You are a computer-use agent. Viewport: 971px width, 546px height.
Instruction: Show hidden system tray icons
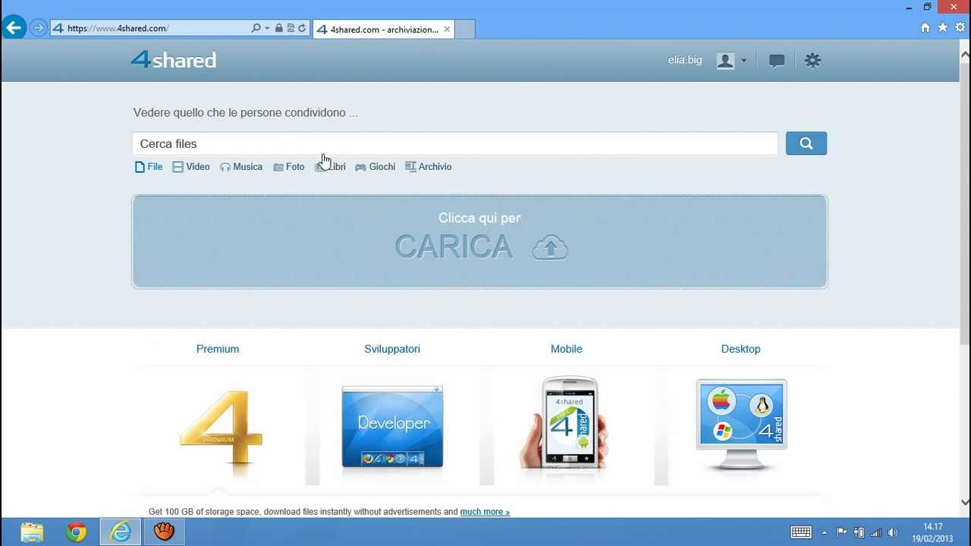(x=825, y=532)
